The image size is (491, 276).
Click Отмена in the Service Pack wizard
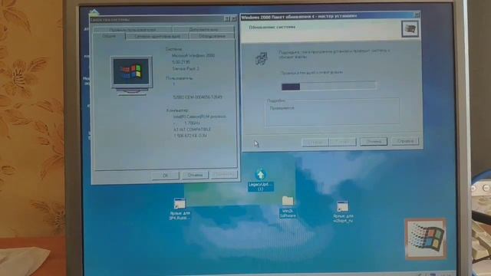coord(374,141)
